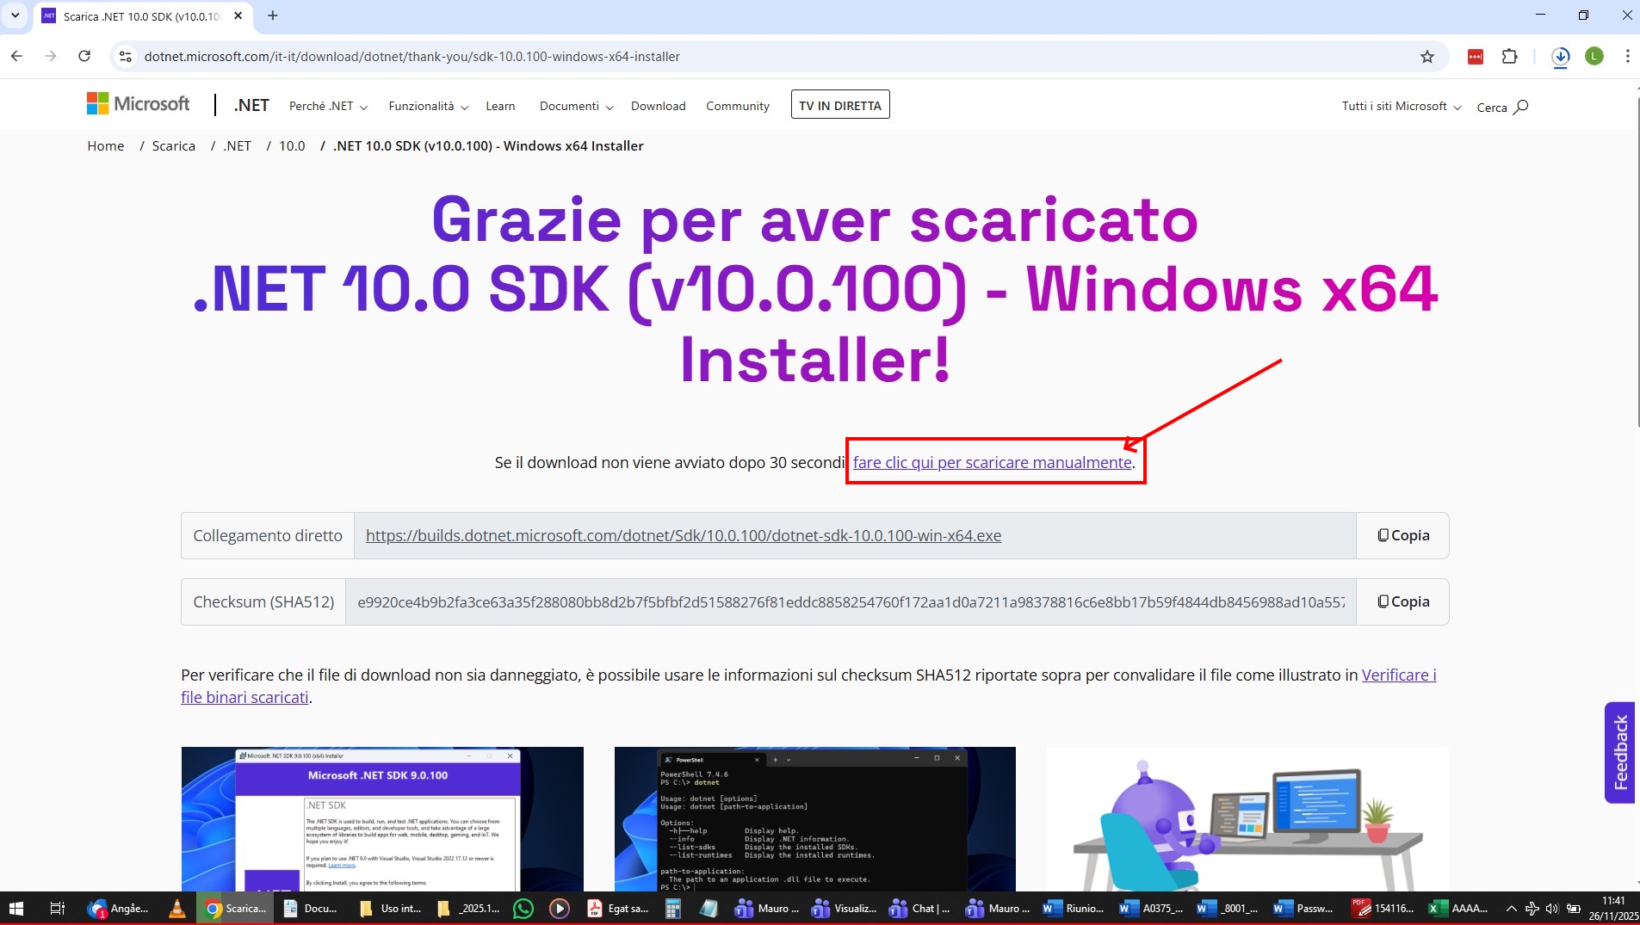
Task: Copy the Collegamento diretto URL
Action: [x=1402, y=535]
